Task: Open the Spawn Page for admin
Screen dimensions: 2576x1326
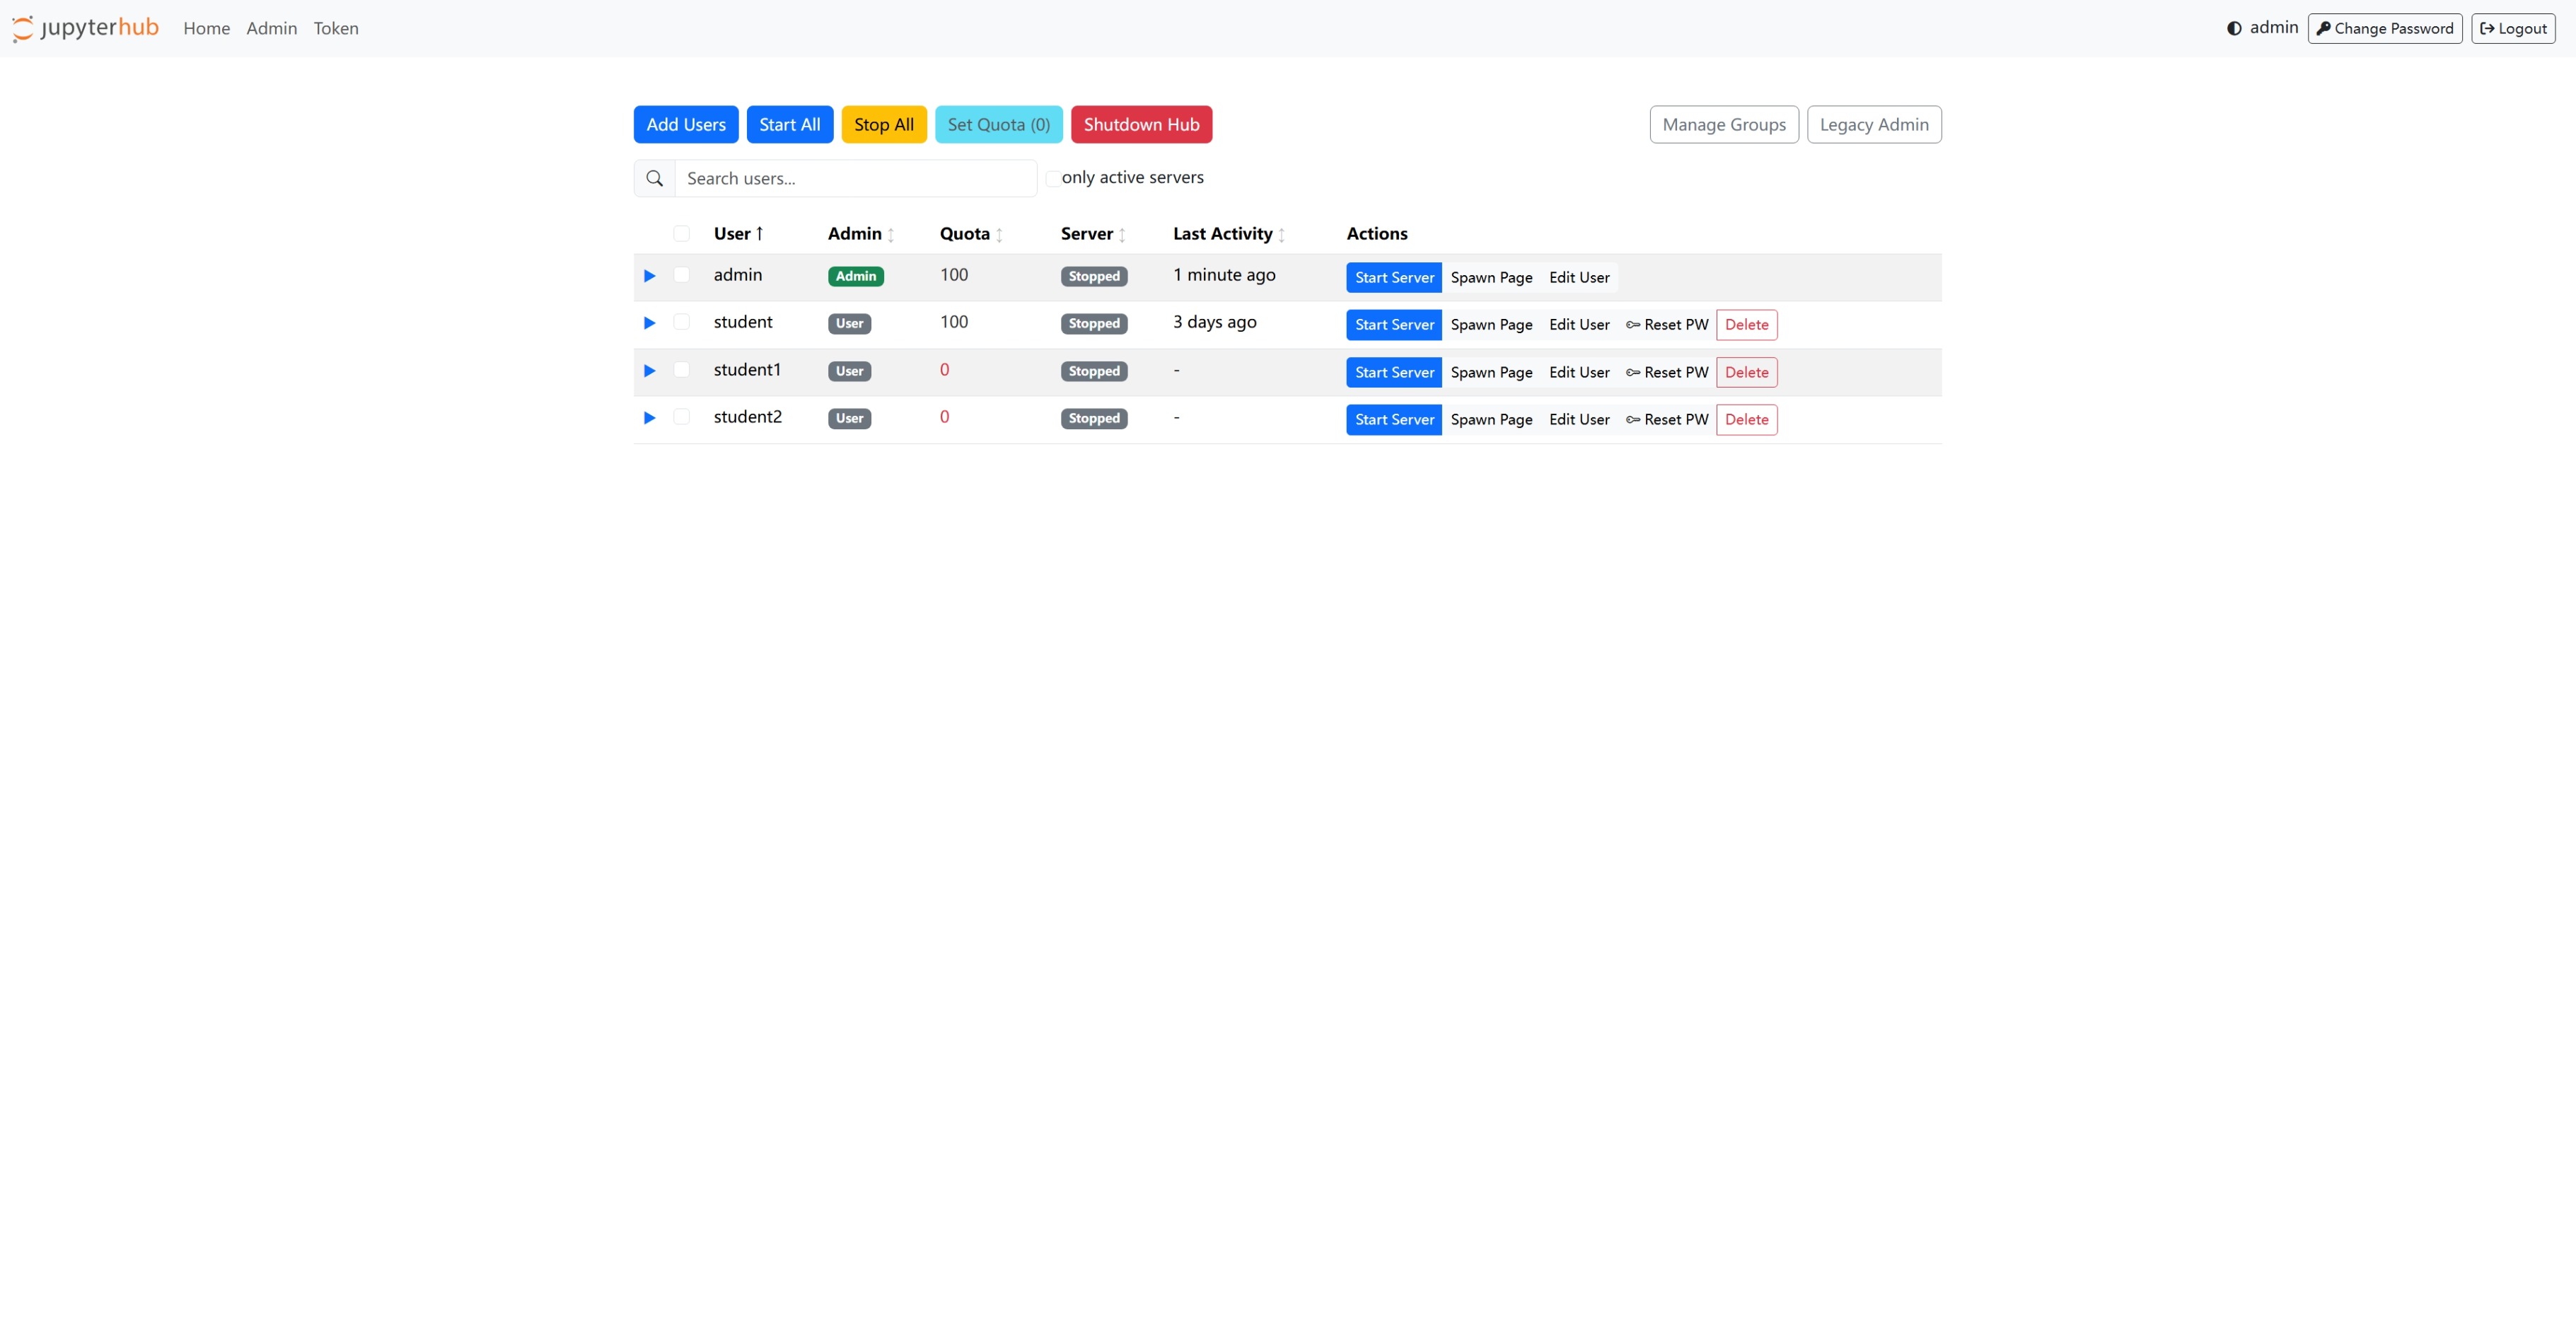Action: [1491, 277]
